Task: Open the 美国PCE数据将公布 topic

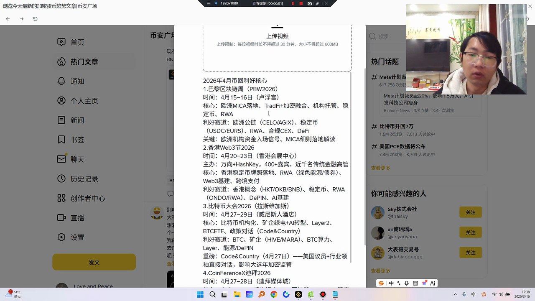Action: pos(402,147)
